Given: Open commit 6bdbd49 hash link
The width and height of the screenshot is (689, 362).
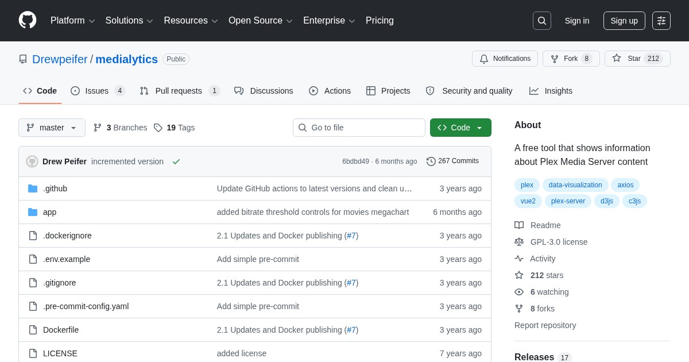Looking at the screenshot, I should 355,161.
